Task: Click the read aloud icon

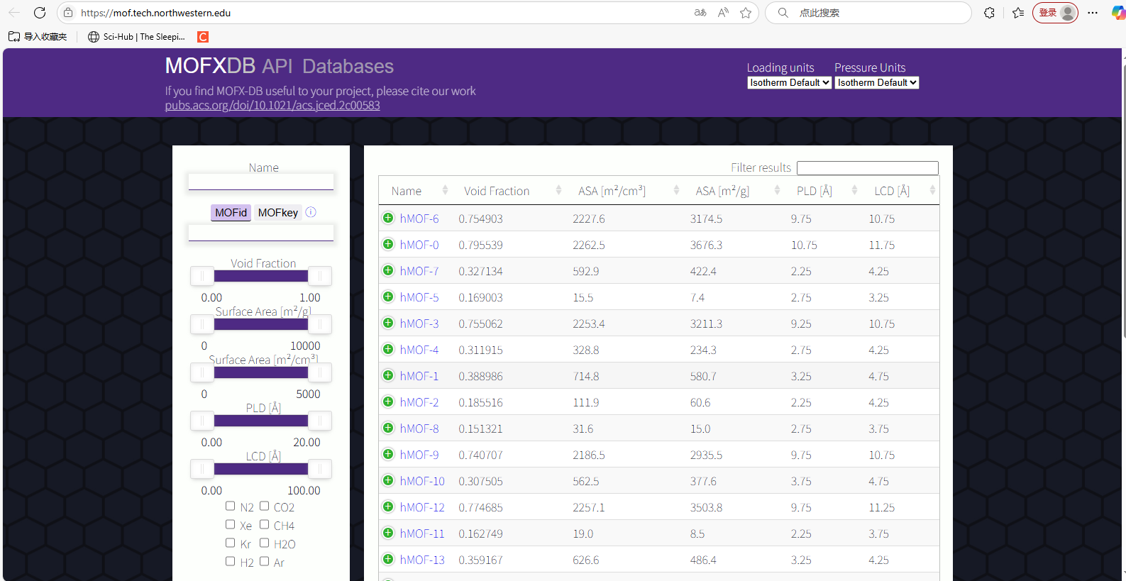Action: (723, 13)
